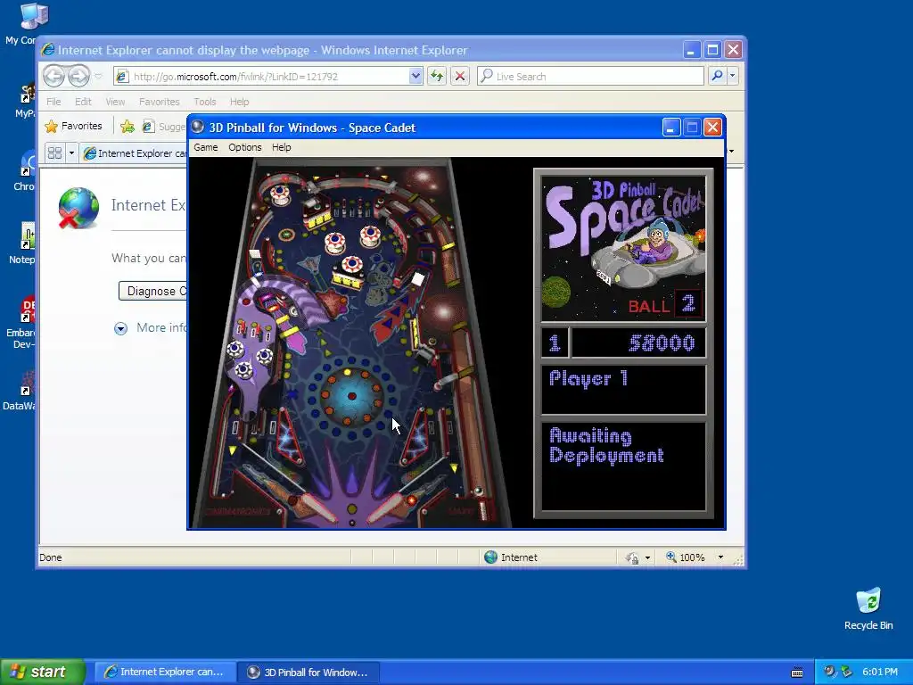
Task: Click the 3D Pinball title bar ball icon
Action: (x=198, y=127)
